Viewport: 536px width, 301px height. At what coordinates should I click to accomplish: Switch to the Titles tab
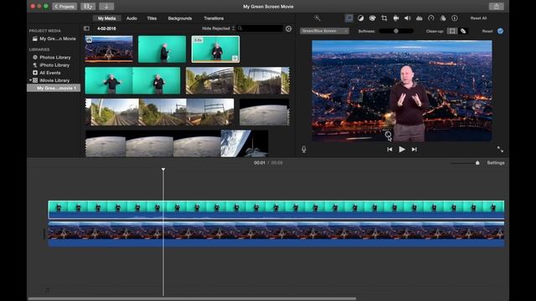(x=152, y=18)
